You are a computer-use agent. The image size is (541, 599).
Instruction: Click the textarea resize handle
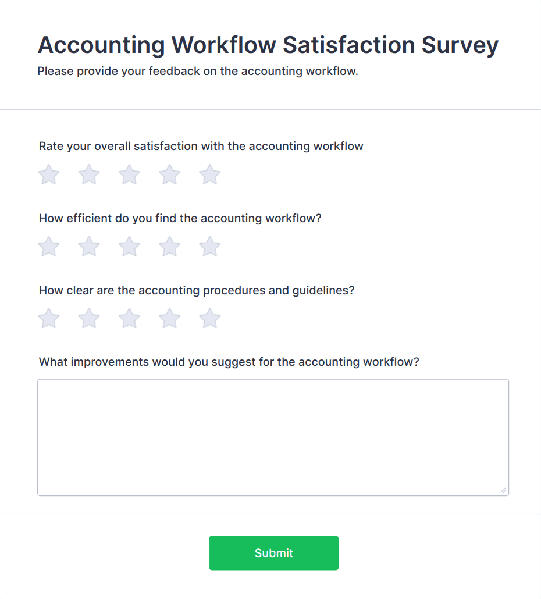click(503, 490)
